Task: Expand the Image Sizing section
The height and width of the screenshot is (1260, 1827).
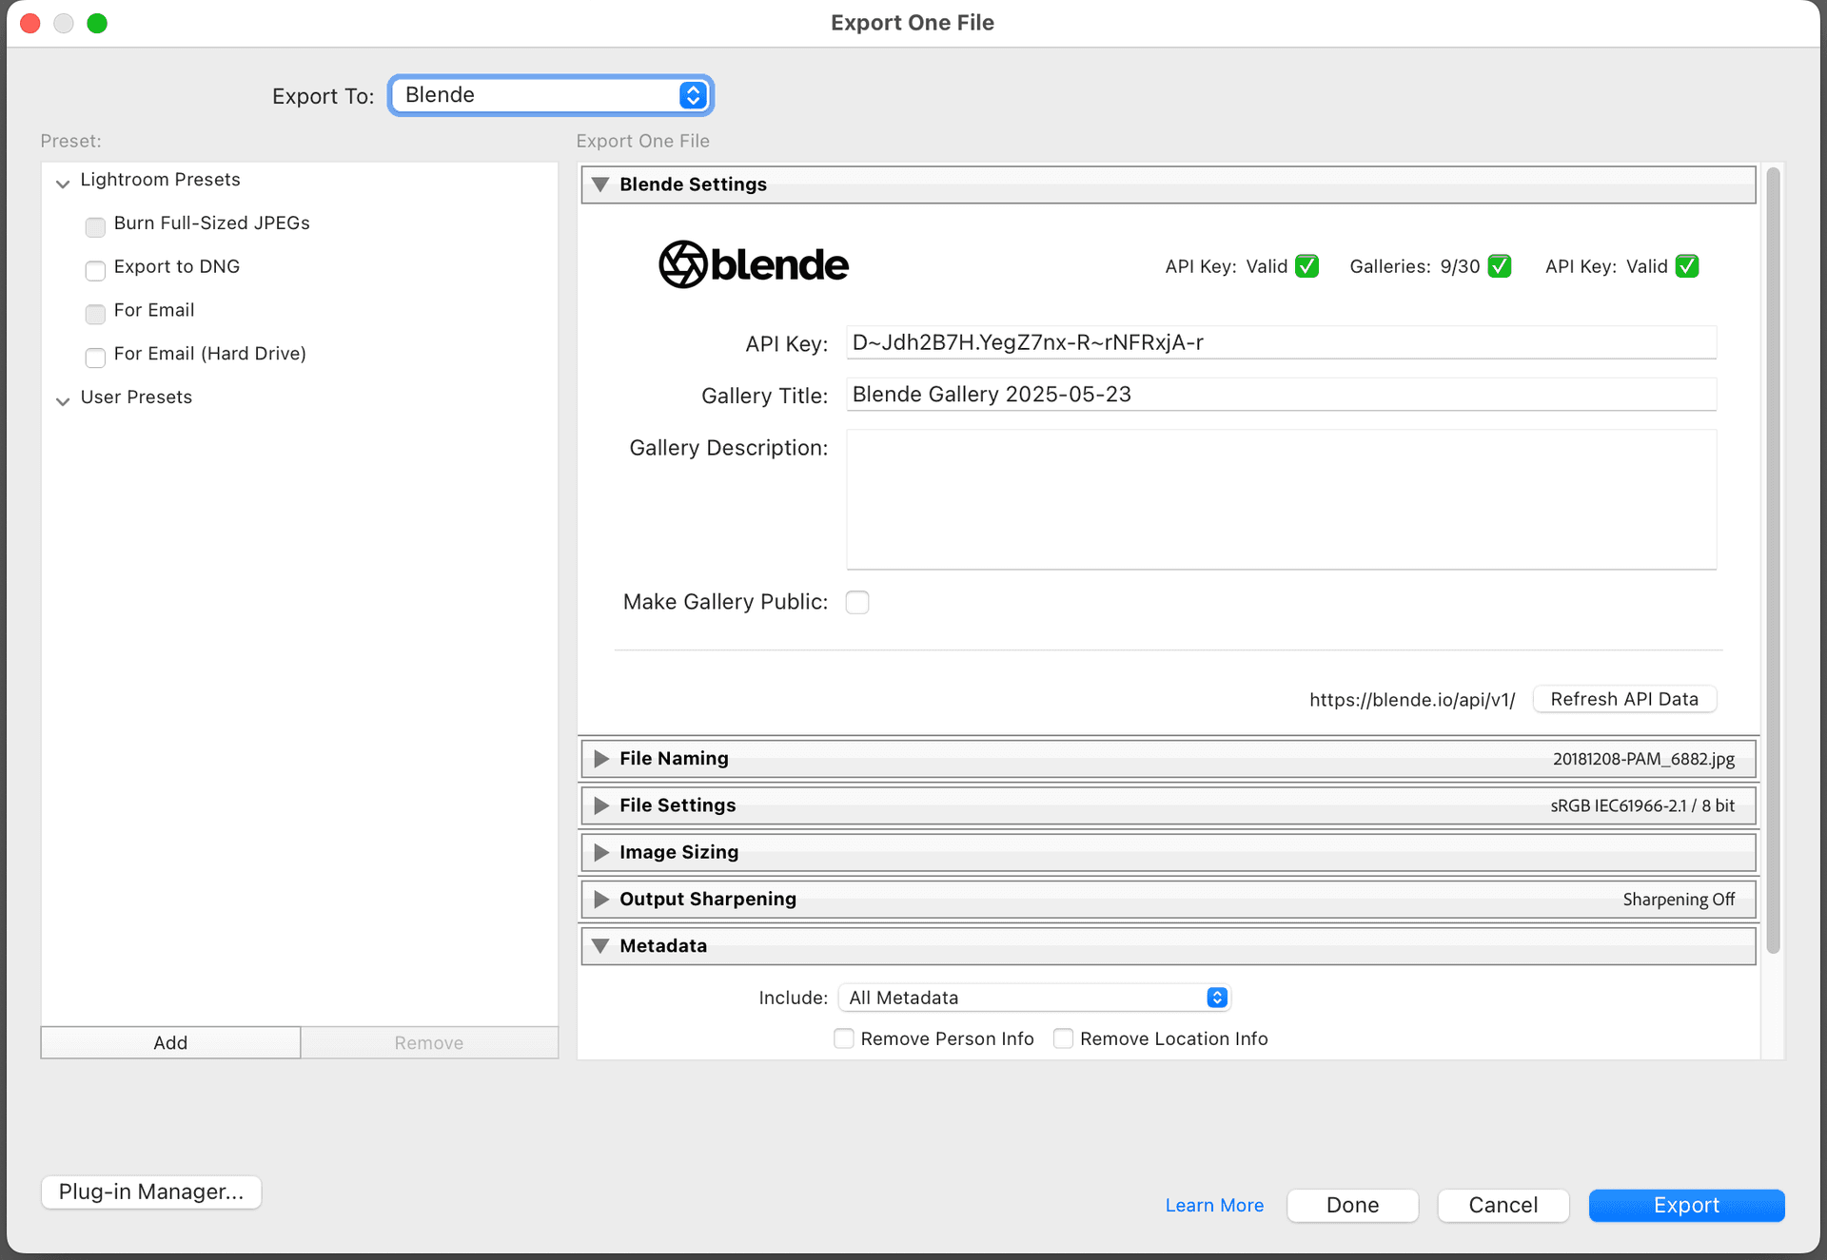Action: 600,852
